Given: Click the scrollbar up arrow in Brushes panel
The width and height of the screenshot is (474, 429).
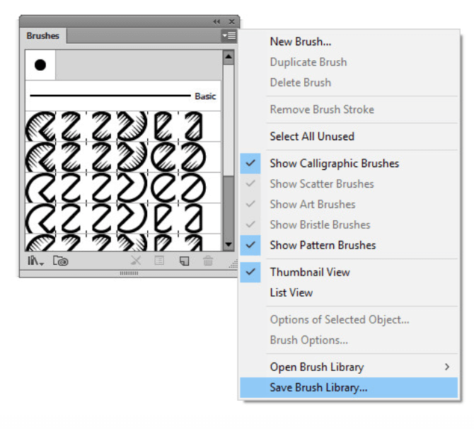Looking at the screenshot, I should tap(229, 57).
